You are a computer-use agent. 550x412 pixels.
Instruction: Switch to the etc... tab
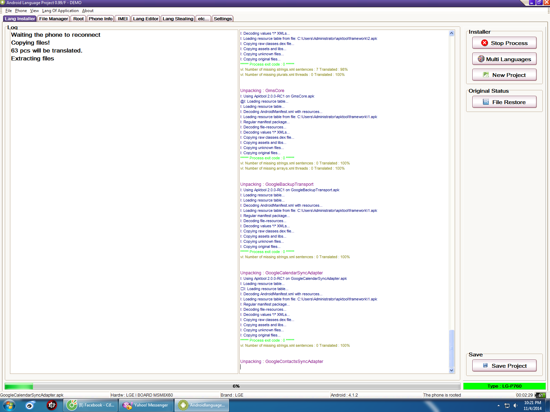click(x=203, y=19)
